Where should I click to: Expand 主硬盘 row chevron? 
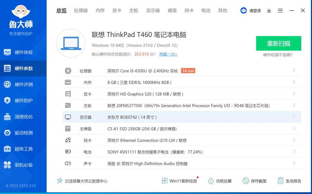[x=294, y=128]
